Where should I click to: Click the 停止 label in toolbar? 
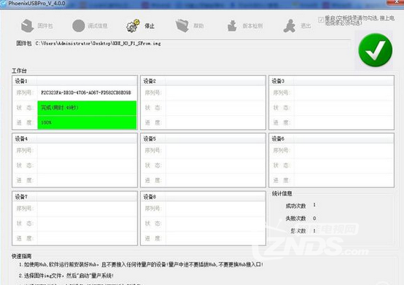pos(149,26)
